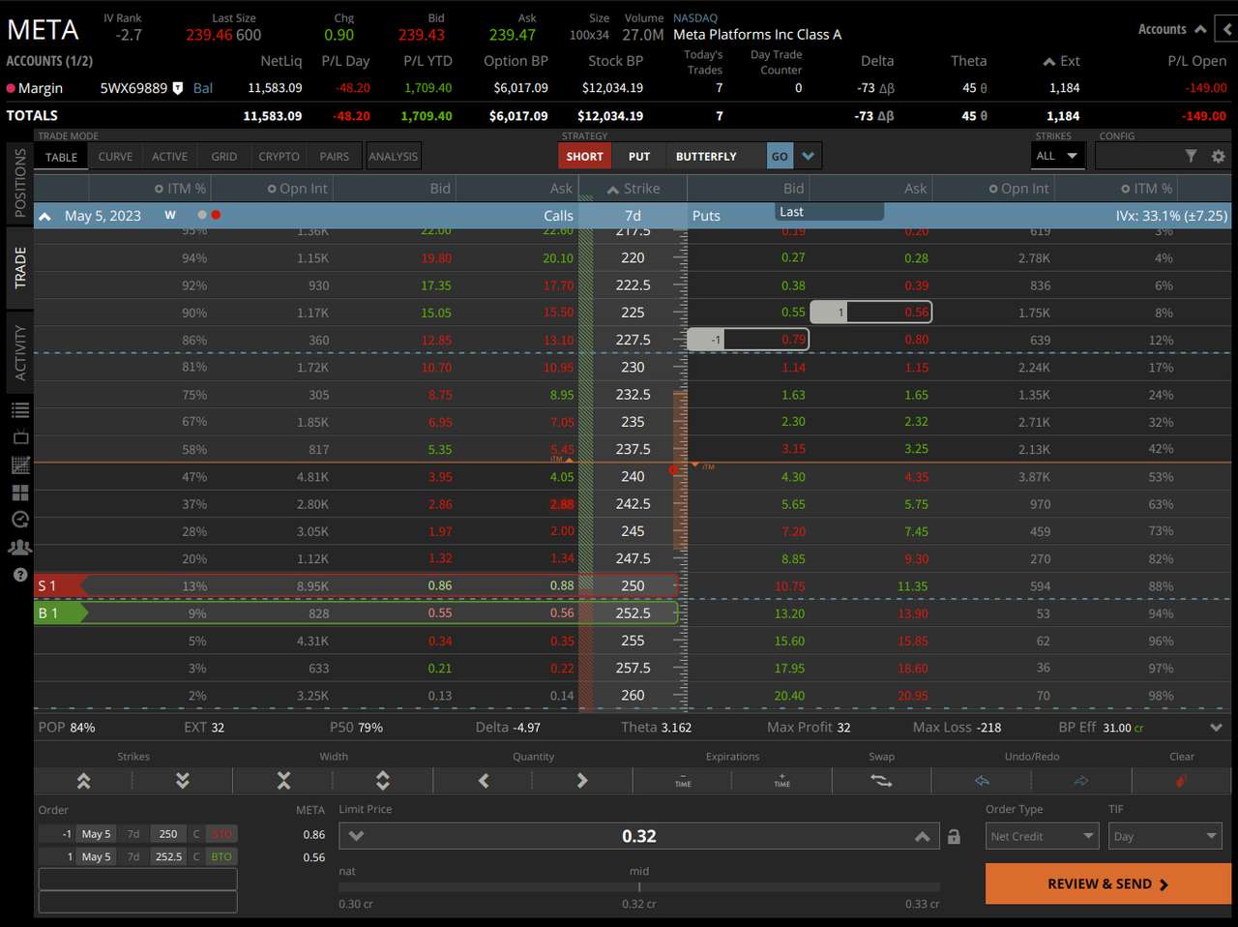Open the four-squares dashboard icon
Screen dimensions: 1238x927
point(20,493)
